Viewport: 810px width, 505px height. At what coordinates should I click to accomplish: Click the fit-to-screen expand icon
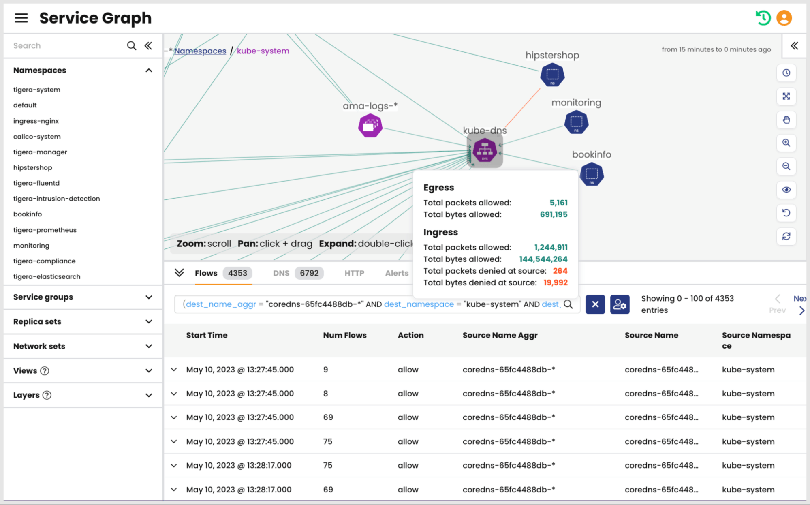click(x=786, y=96)
